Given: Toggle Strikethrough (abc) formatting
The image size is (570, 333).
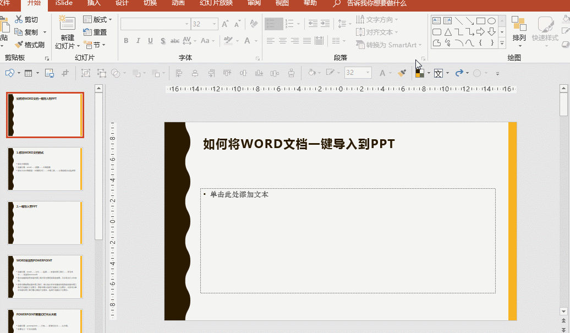Looking at the screenshot, I should coord(175,41).
